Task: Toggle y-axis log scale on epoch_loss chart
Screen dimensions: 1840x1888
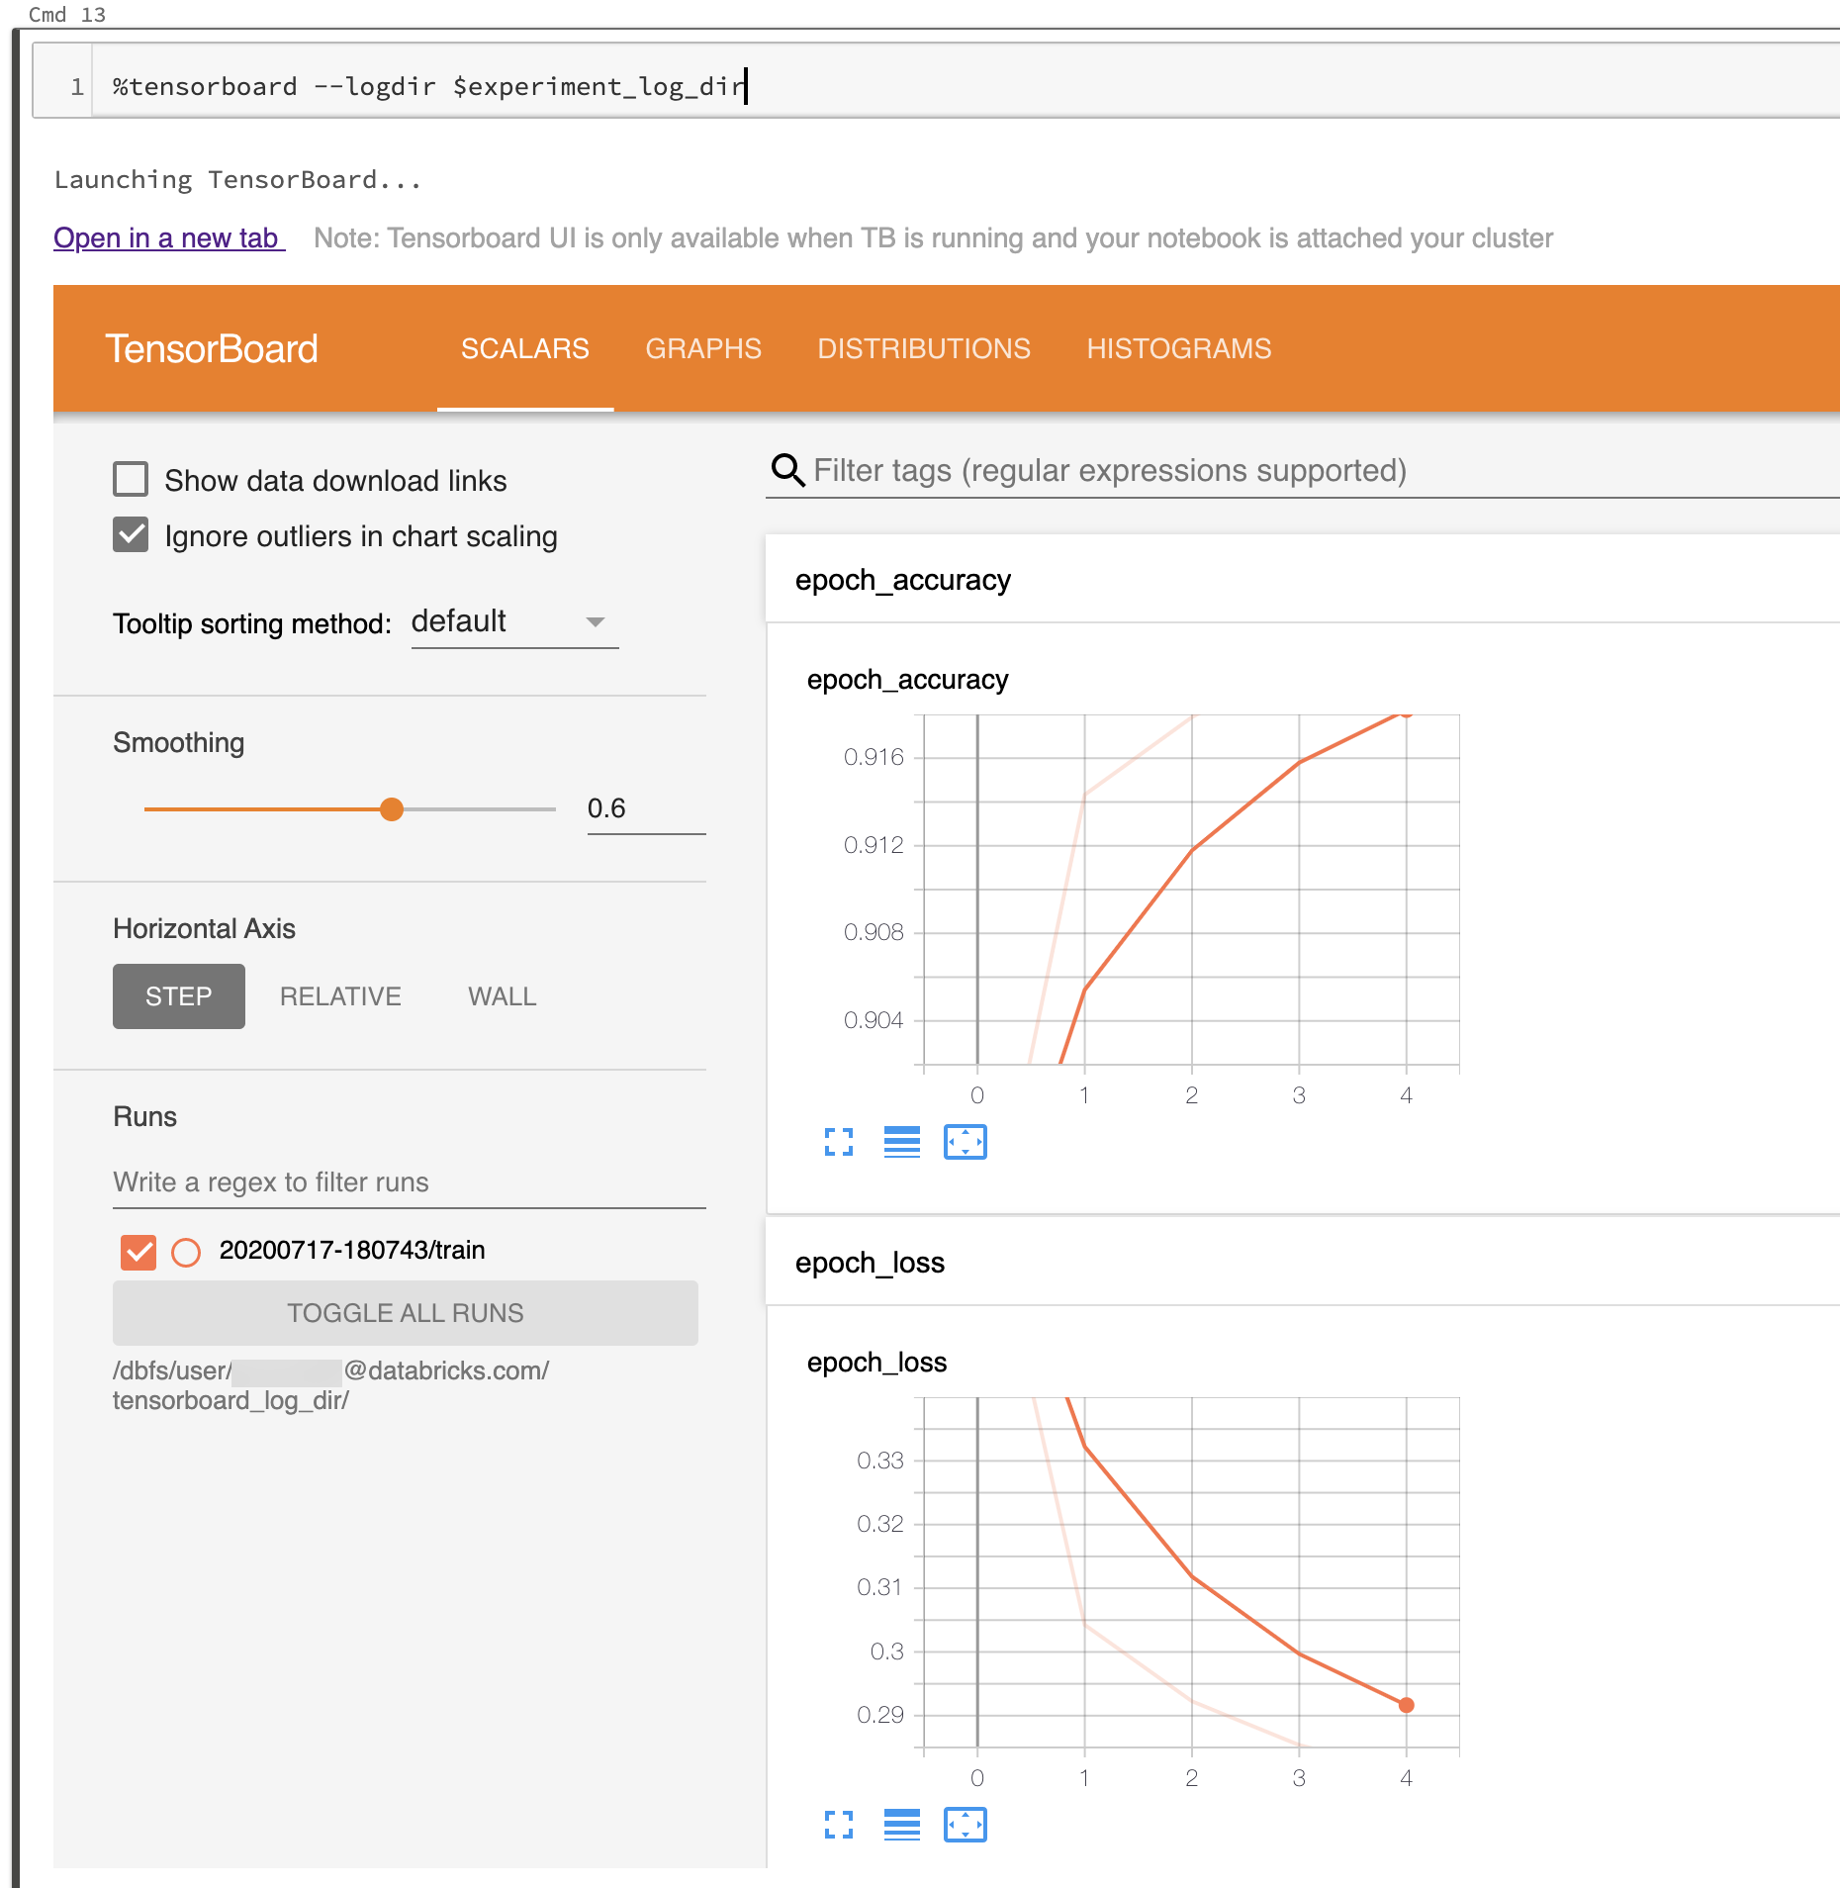Action: coord(903,1826)
